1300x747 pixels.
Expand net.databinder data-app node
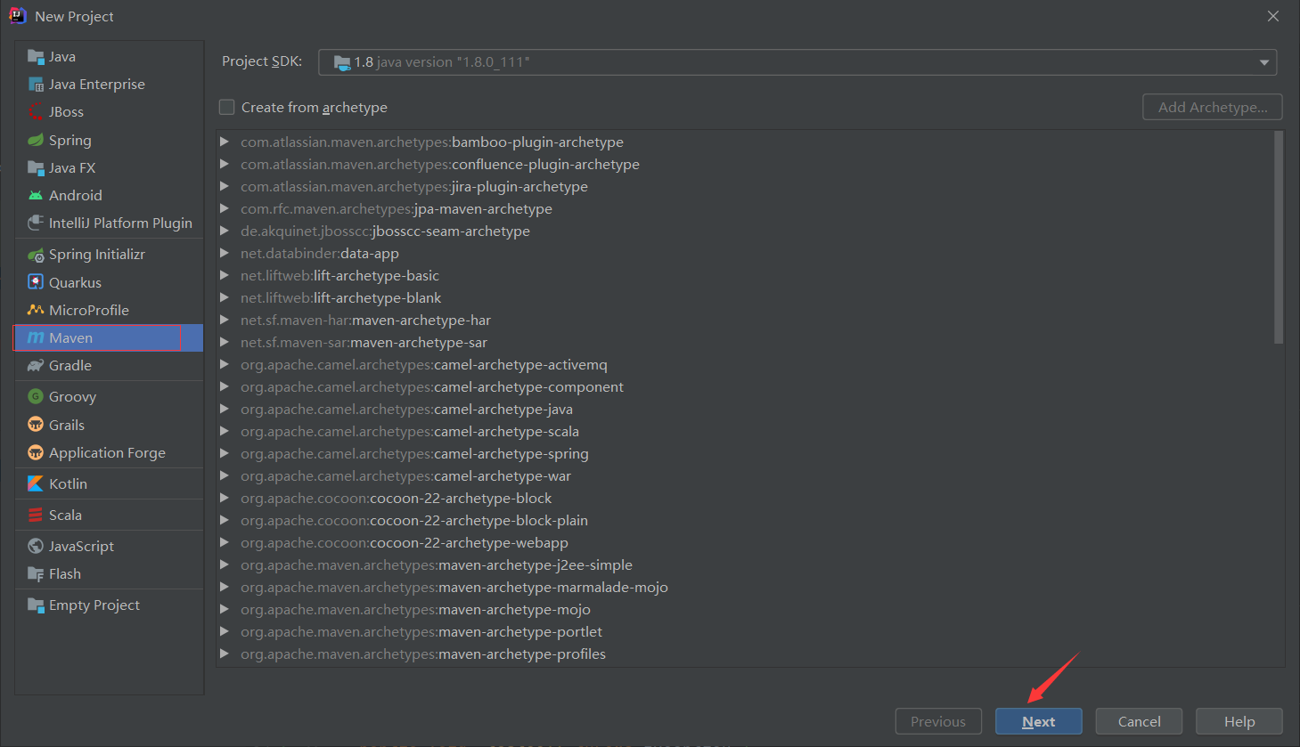click(x=225, y=253)
